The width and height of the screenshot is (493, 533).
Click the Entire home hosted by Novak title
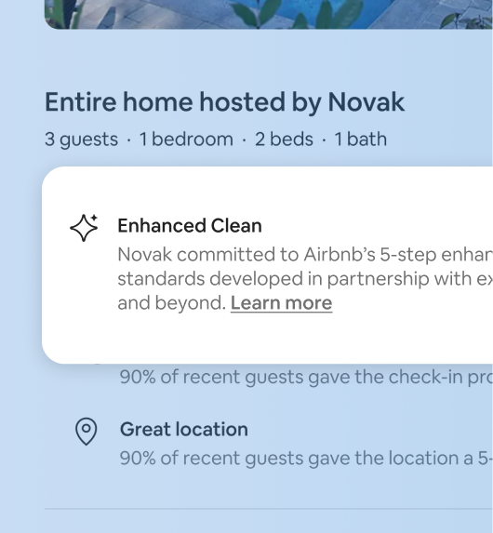[225, 102]
